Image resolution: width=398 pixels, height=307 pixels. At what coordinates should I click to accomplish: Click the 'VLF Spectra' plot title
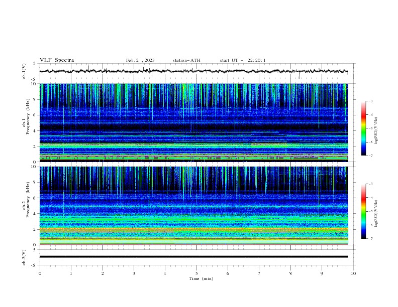[57, 60]
